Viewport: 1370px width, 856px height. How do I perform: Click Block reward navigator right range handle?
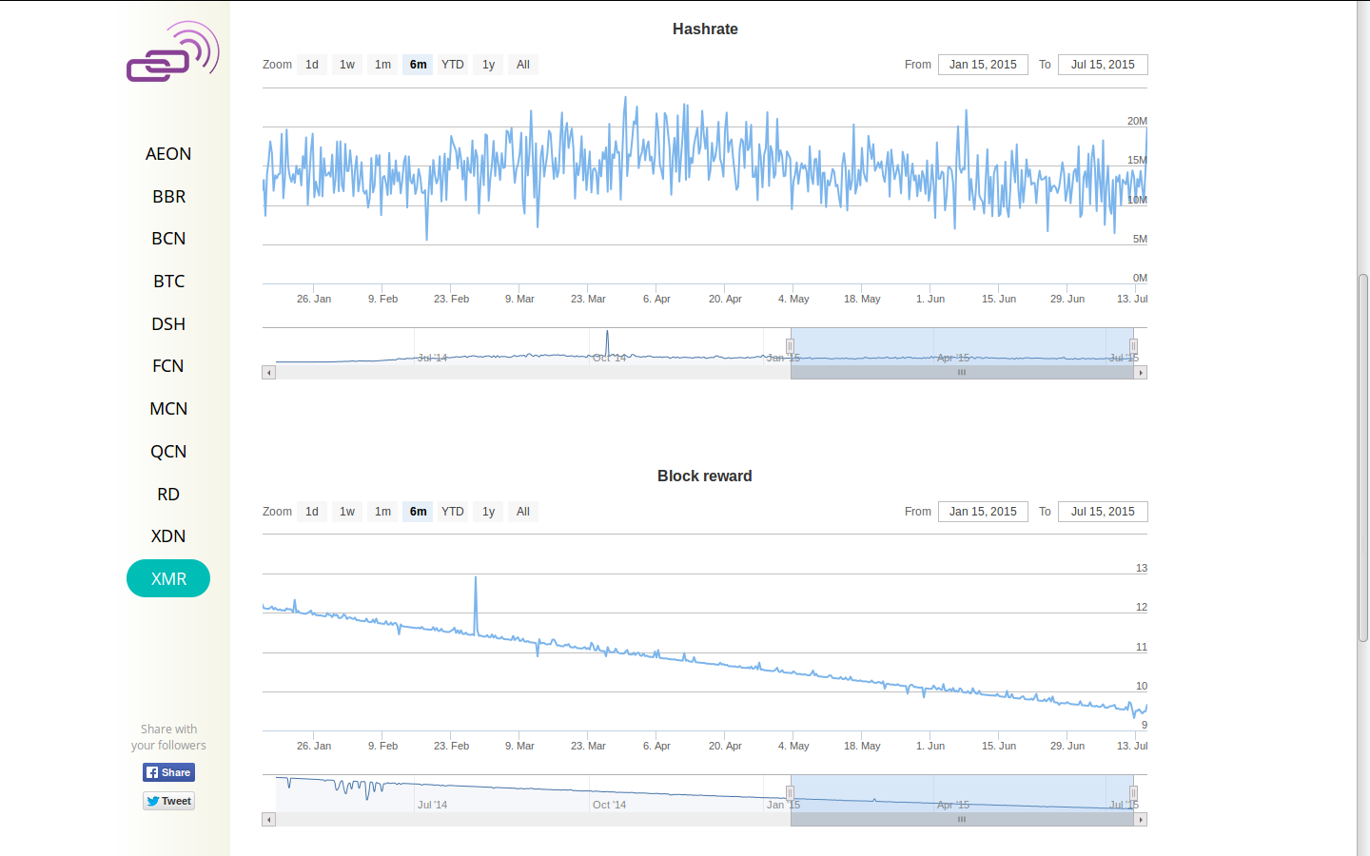pyautogui.click(x=1133, y=793)
